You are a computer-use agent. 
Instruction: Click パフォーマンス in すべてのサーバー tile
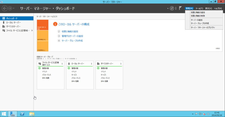tap(105, 78)
